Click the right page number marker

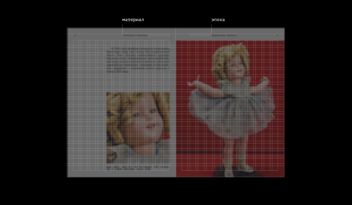coord(277,35)
